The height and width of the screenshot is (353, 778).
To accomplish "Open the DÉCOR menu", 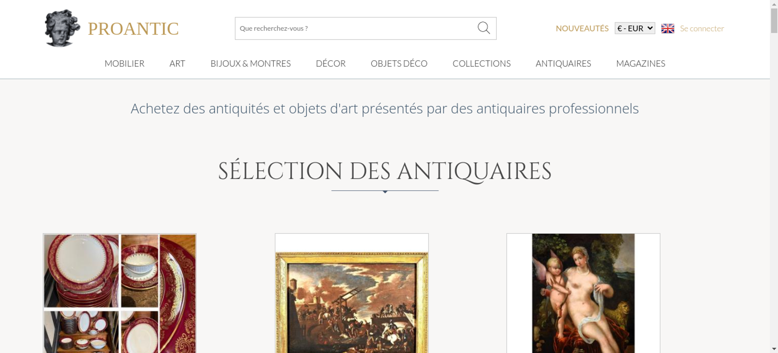I will 331,63.
